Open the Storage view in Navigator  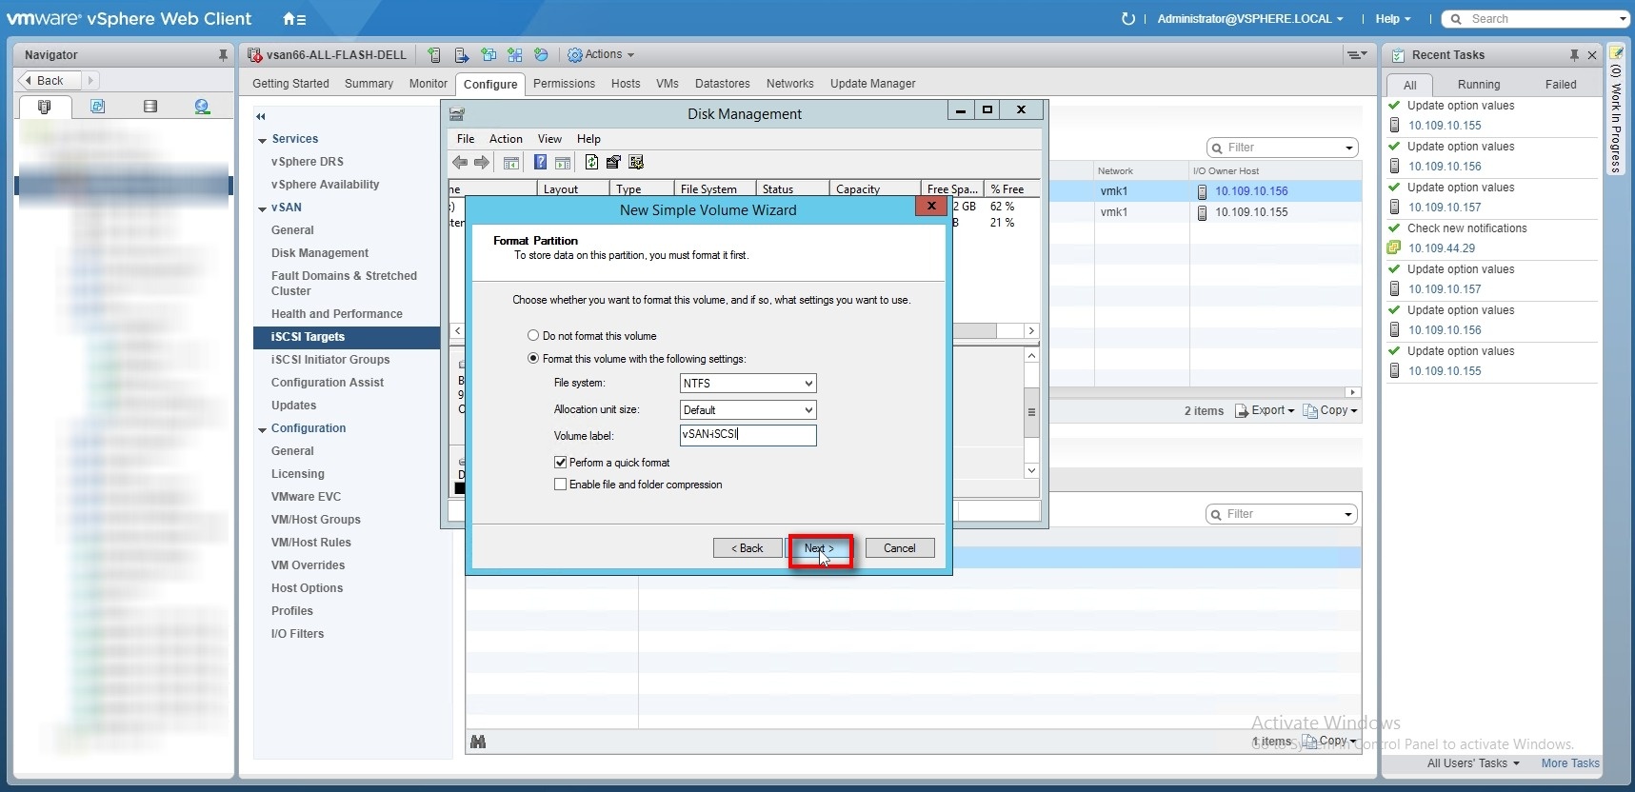click(150, 107)
